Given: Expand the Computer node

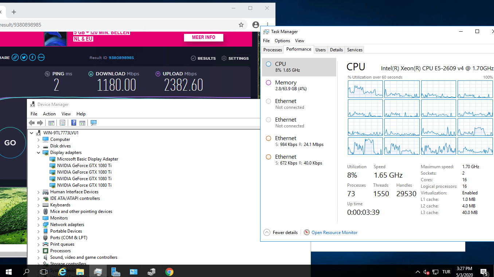Looking at the screenshot, I should click(x=38, y=139).
